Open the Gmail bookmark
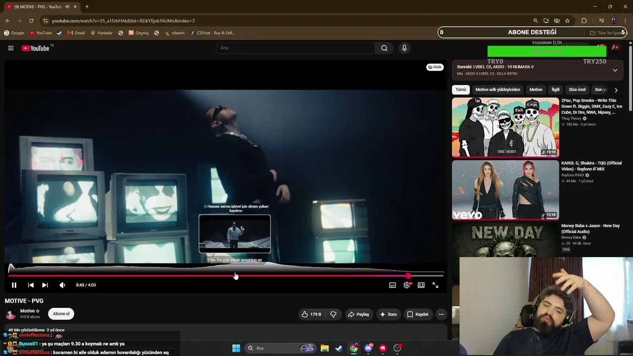 (76, 33)
